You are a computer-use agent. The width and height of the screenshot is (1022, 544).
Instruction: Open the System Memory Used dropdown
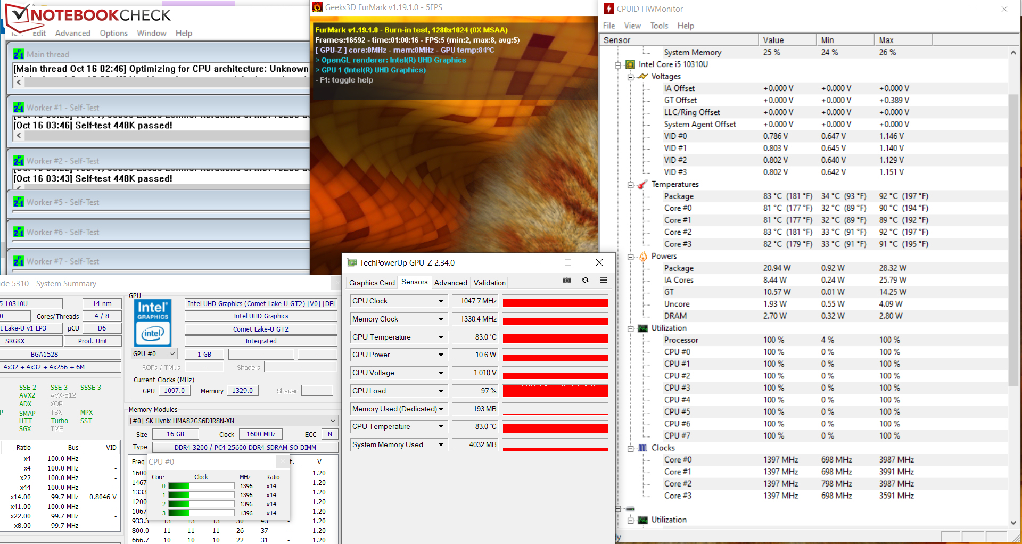(441, 445)
